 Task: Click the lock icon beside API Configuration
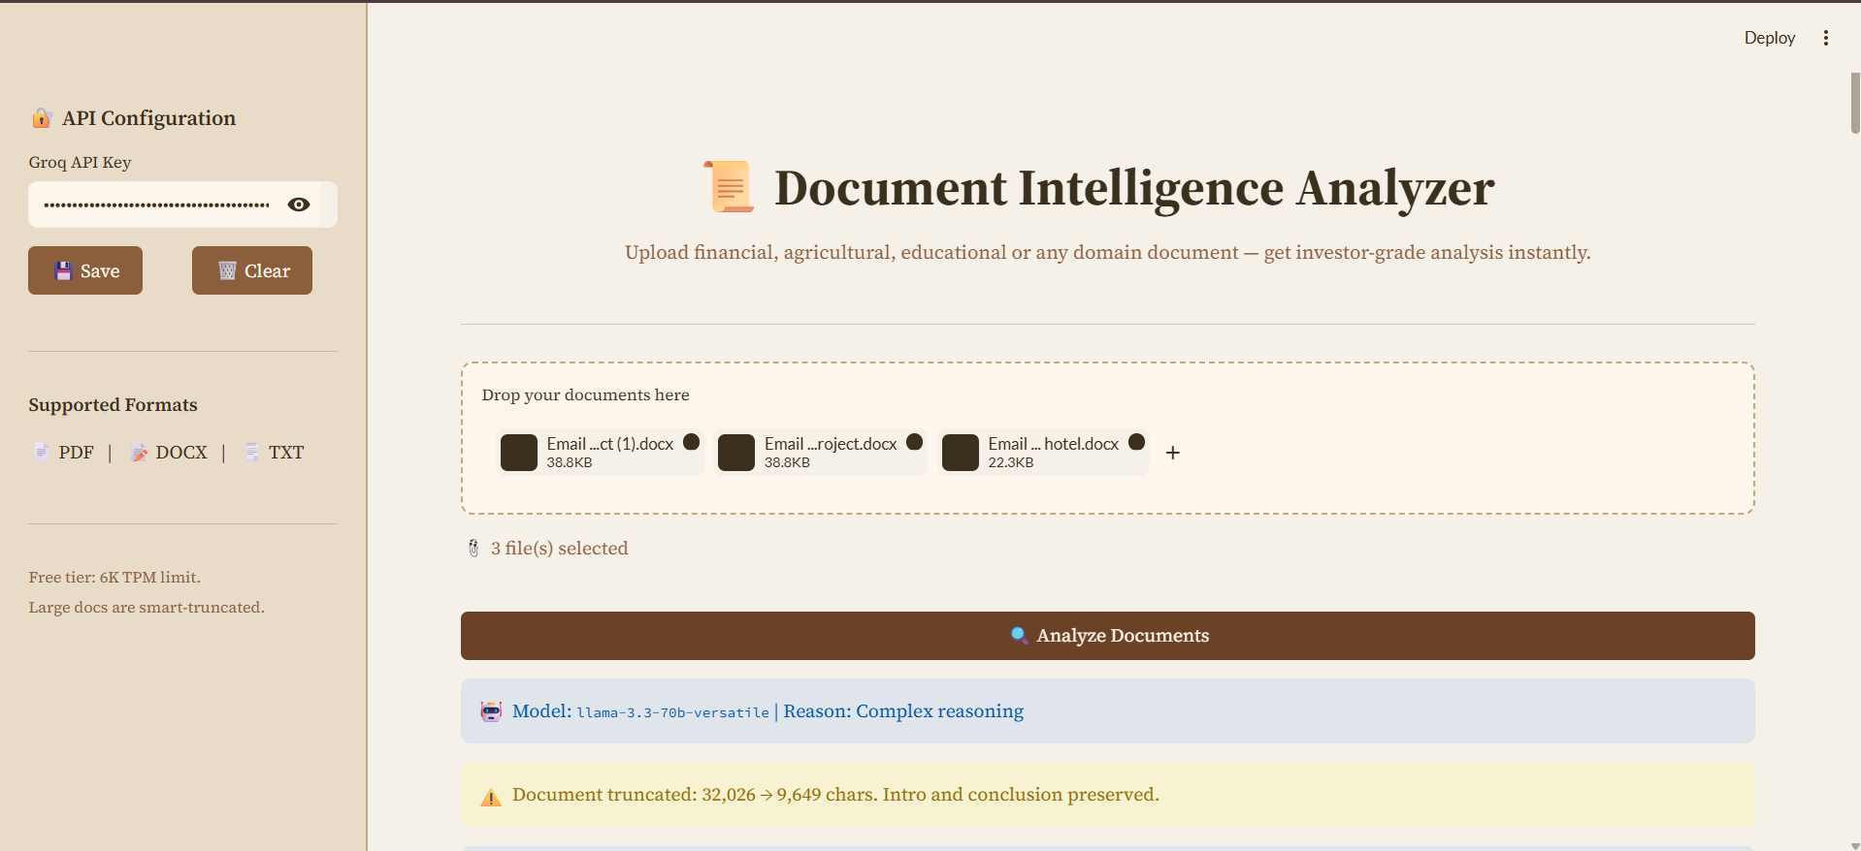[41, 118]
